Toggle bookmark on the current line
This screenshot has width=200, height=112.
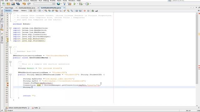(72, 11)
